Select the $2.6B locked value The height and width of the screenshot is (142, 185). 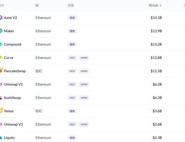[x=157, y=124]
